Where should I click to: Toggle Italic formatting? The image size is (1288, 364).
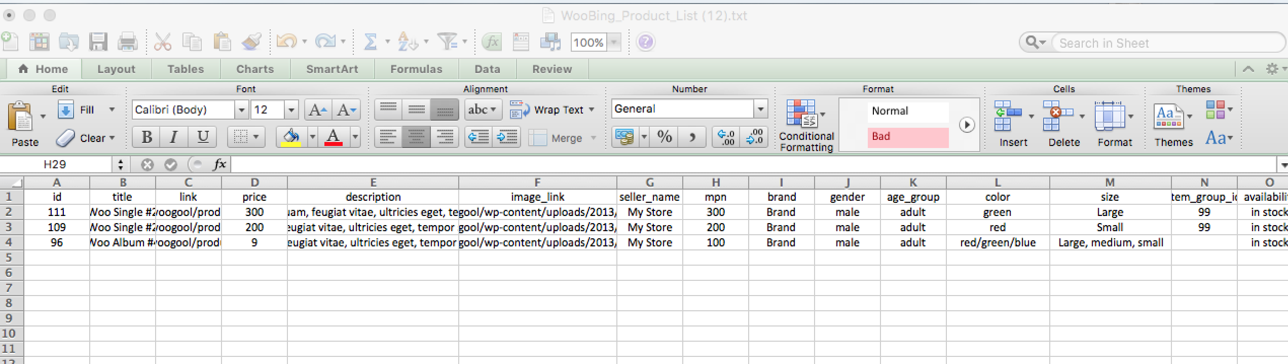pos(174,137)
